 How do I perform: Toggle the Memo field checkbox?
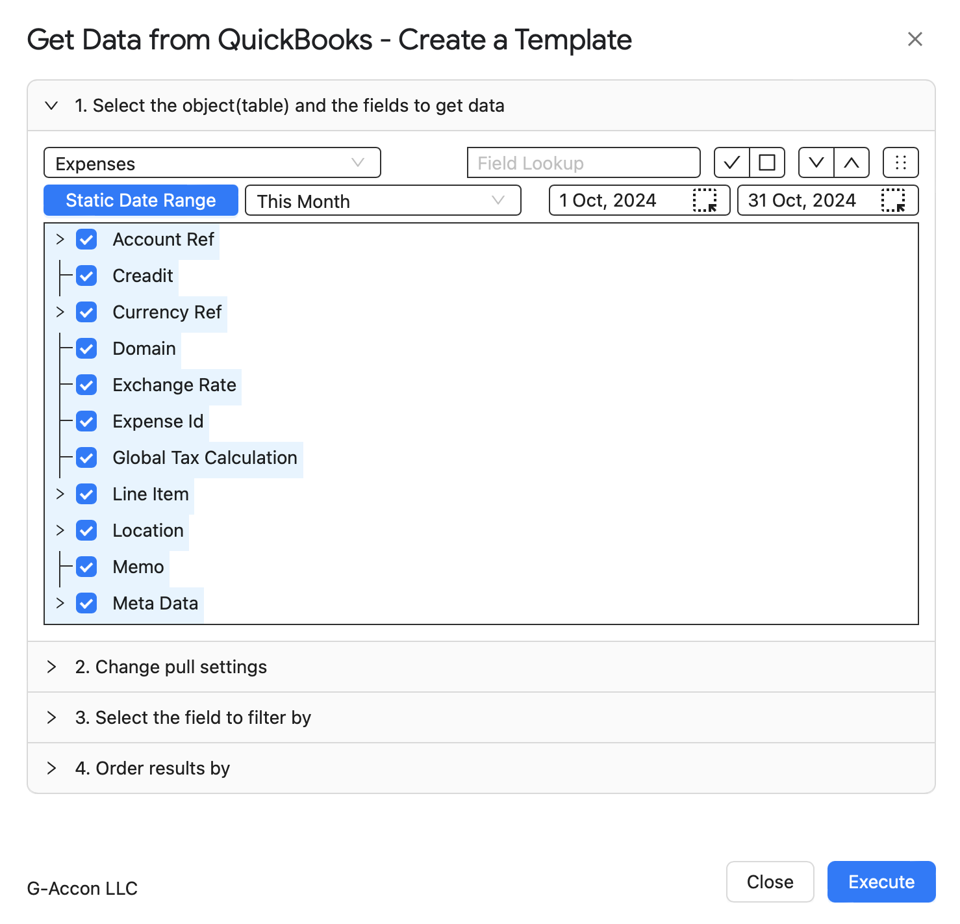pyautogui.click(x=86, y=567)
